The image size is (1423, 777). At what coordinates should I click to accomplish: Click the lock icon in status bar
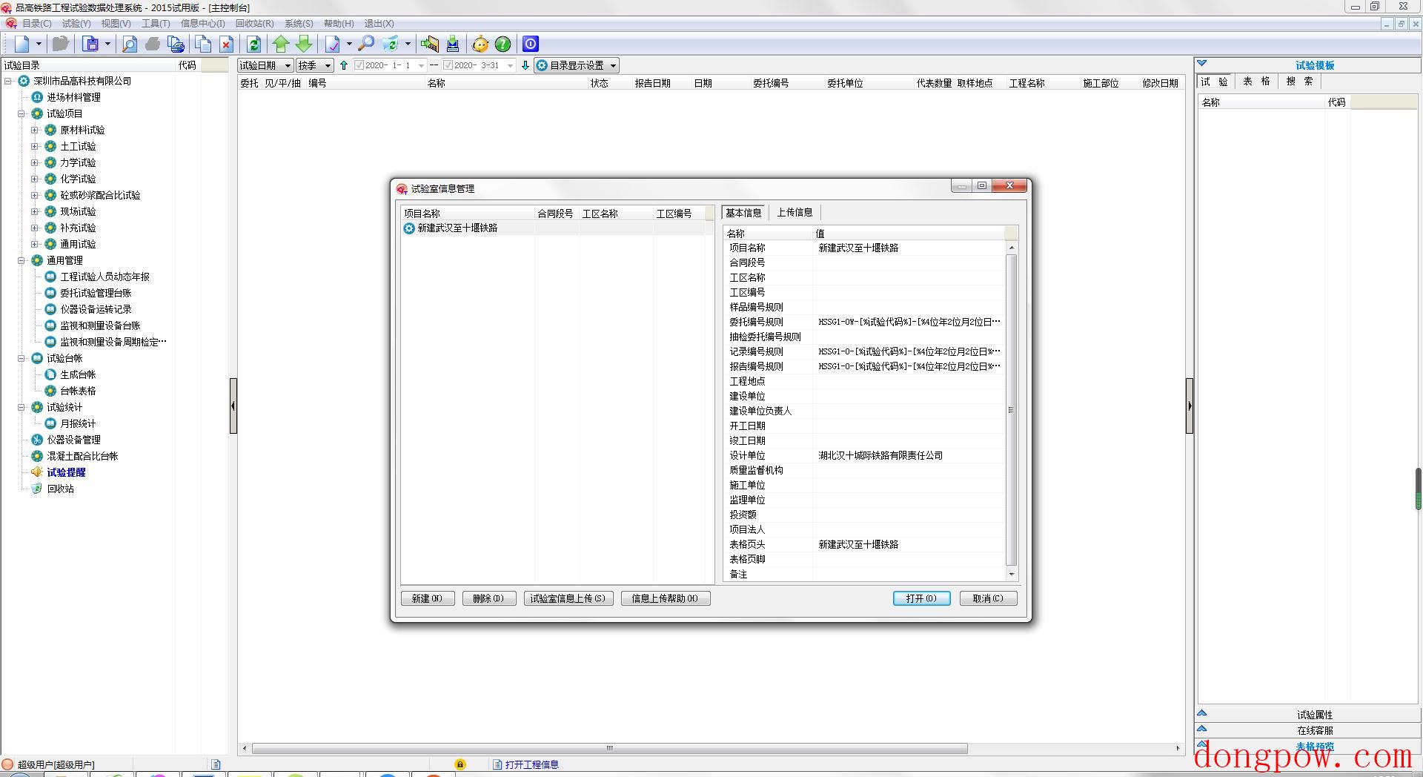click(x=460, y=764)
